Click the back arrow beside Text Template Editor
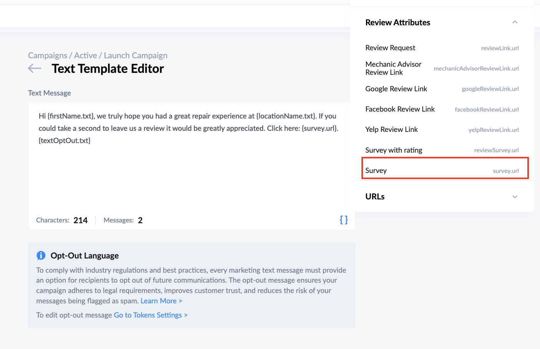 click(34, 68)
